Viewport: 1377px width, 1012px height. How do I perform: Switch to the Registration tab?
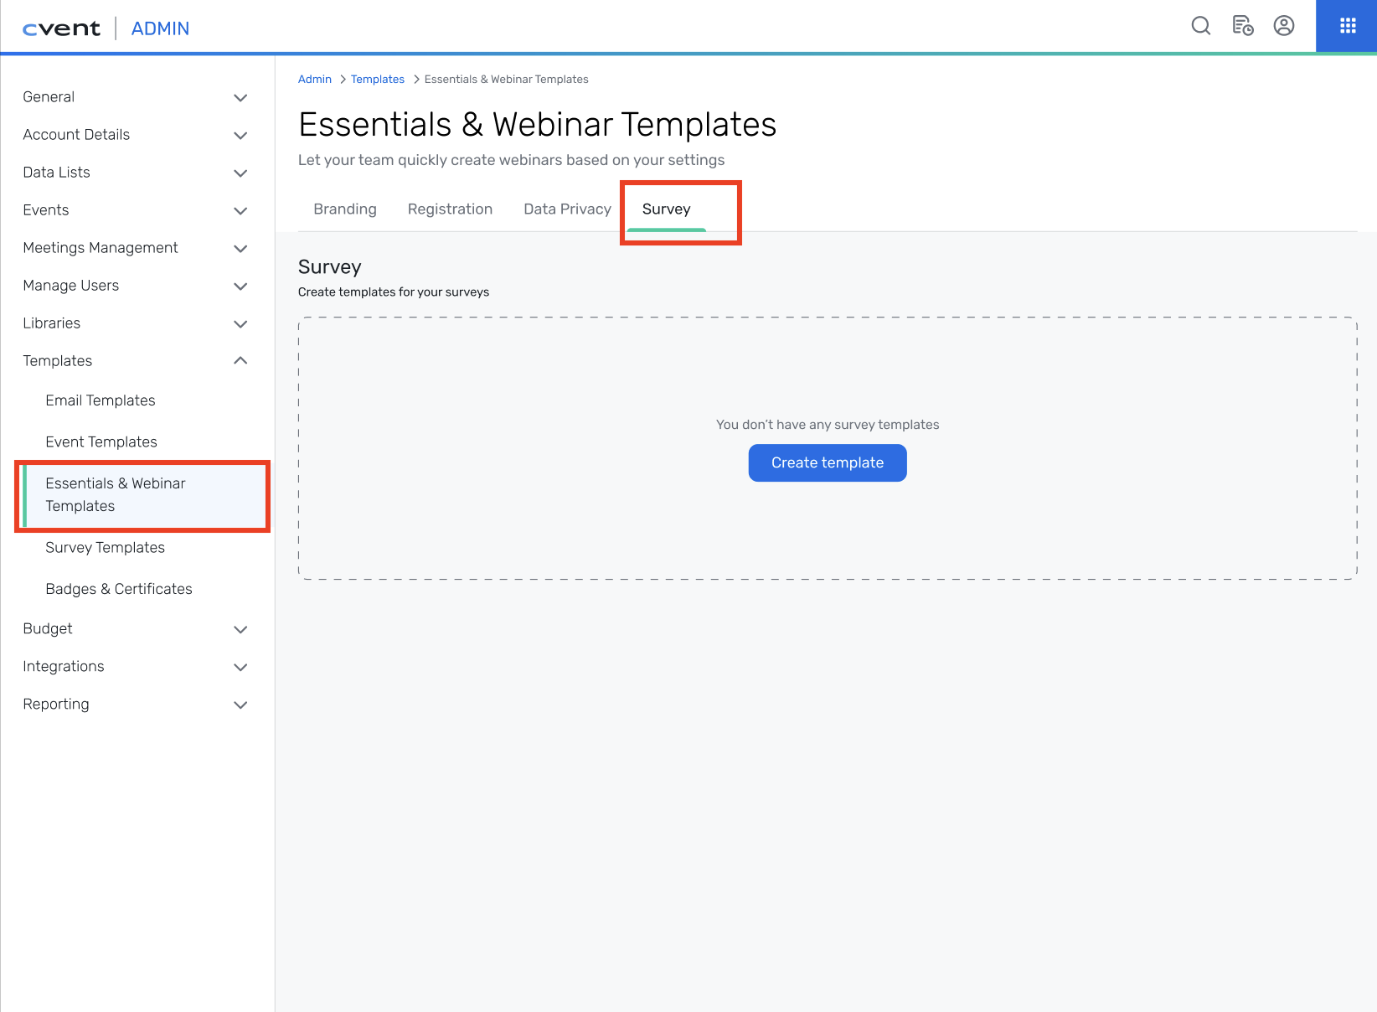(450, 209)
